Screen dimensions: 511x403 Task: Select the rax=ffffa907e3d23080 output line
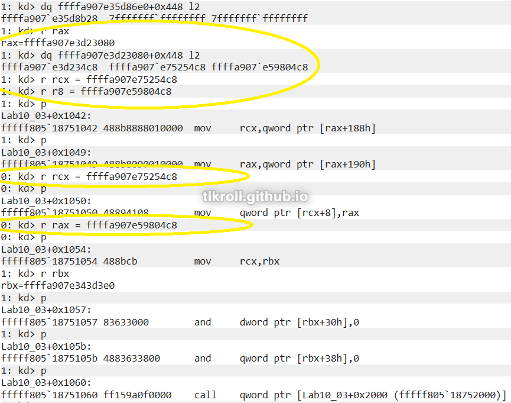pos(58,43)
